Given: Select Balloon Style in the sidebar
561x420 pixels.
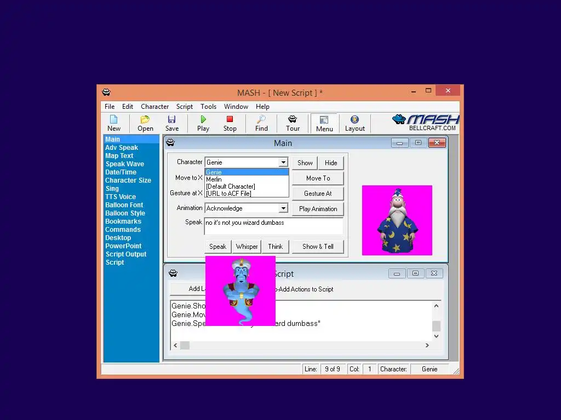Looking at the screenshot, I should (x=125, y=213).
